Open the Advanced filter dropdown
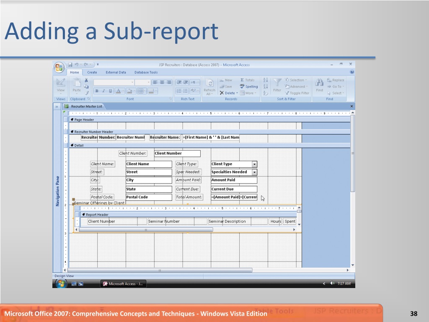The height and width of the screenshot is (322, 429). (296, 86)
